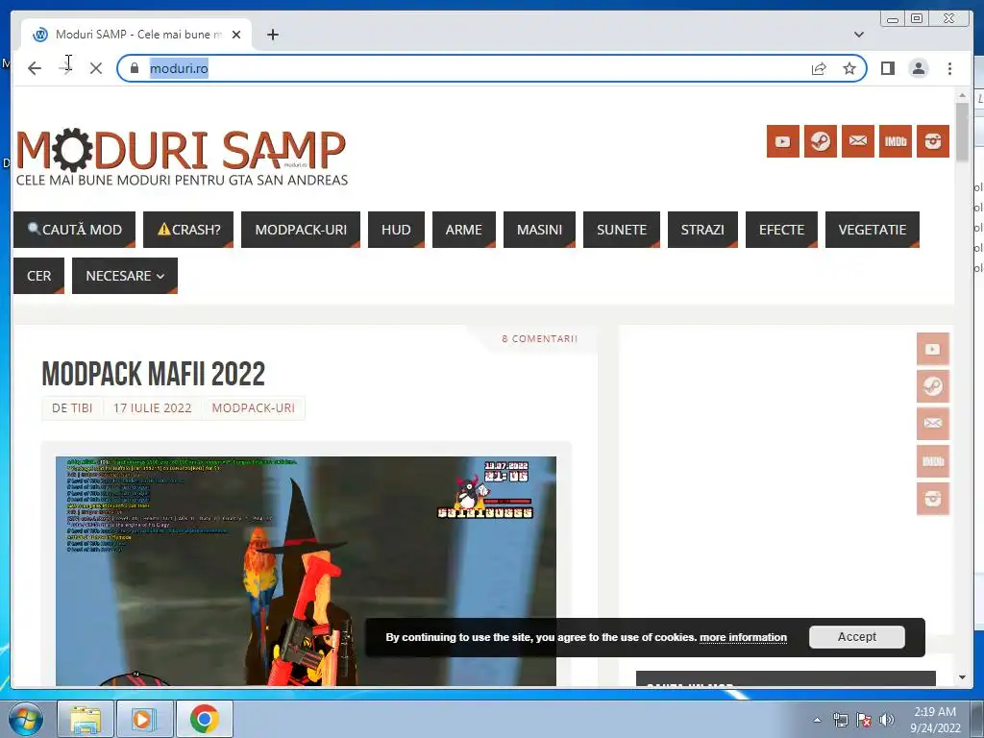Select the ARME menu item
Image resolution: width=984 pixels, height=738 pixels.
pos(464,230)
